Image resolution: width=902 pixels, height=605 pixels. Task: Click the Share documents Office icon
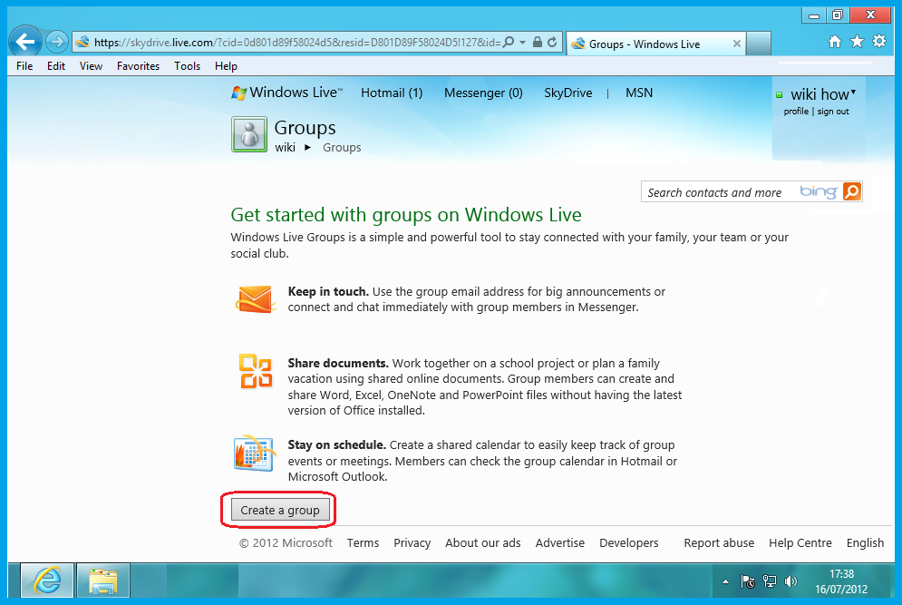point(256,371)
